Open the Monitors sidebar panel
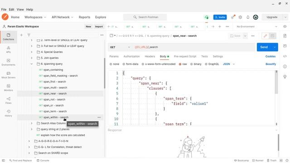290x163 pixels. pos(8,88)
